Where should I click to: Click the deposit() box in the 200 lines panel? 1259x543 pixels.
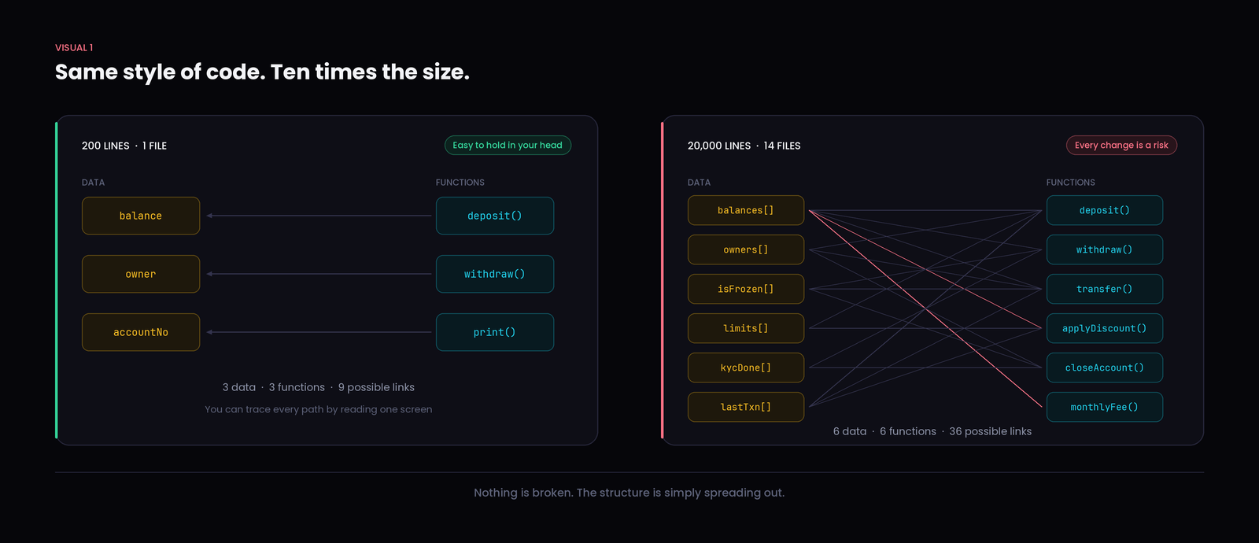coord(495,216)
